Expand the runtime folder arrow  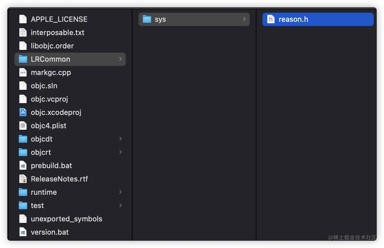[x=120, y=192]
